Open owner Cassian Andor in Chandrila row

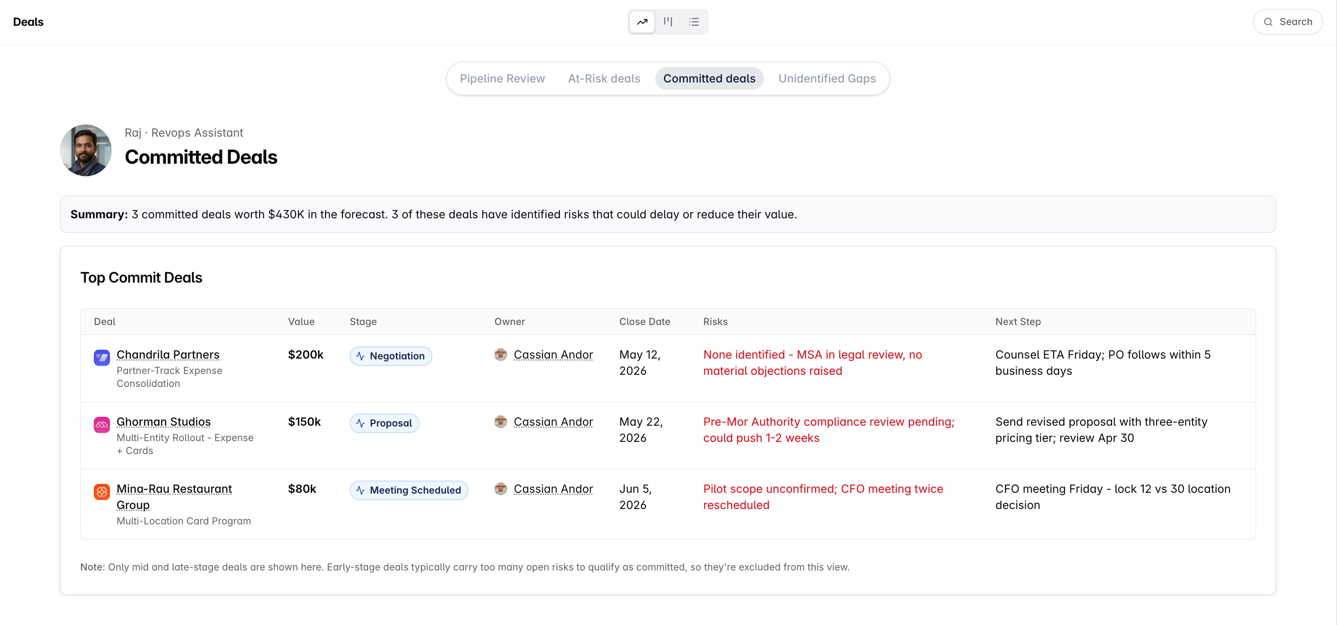pos(553,354)
